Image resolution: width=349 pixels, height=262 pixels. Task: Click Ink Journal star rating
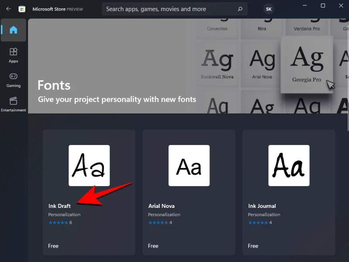pyautogui.click(x=258, y=223)
